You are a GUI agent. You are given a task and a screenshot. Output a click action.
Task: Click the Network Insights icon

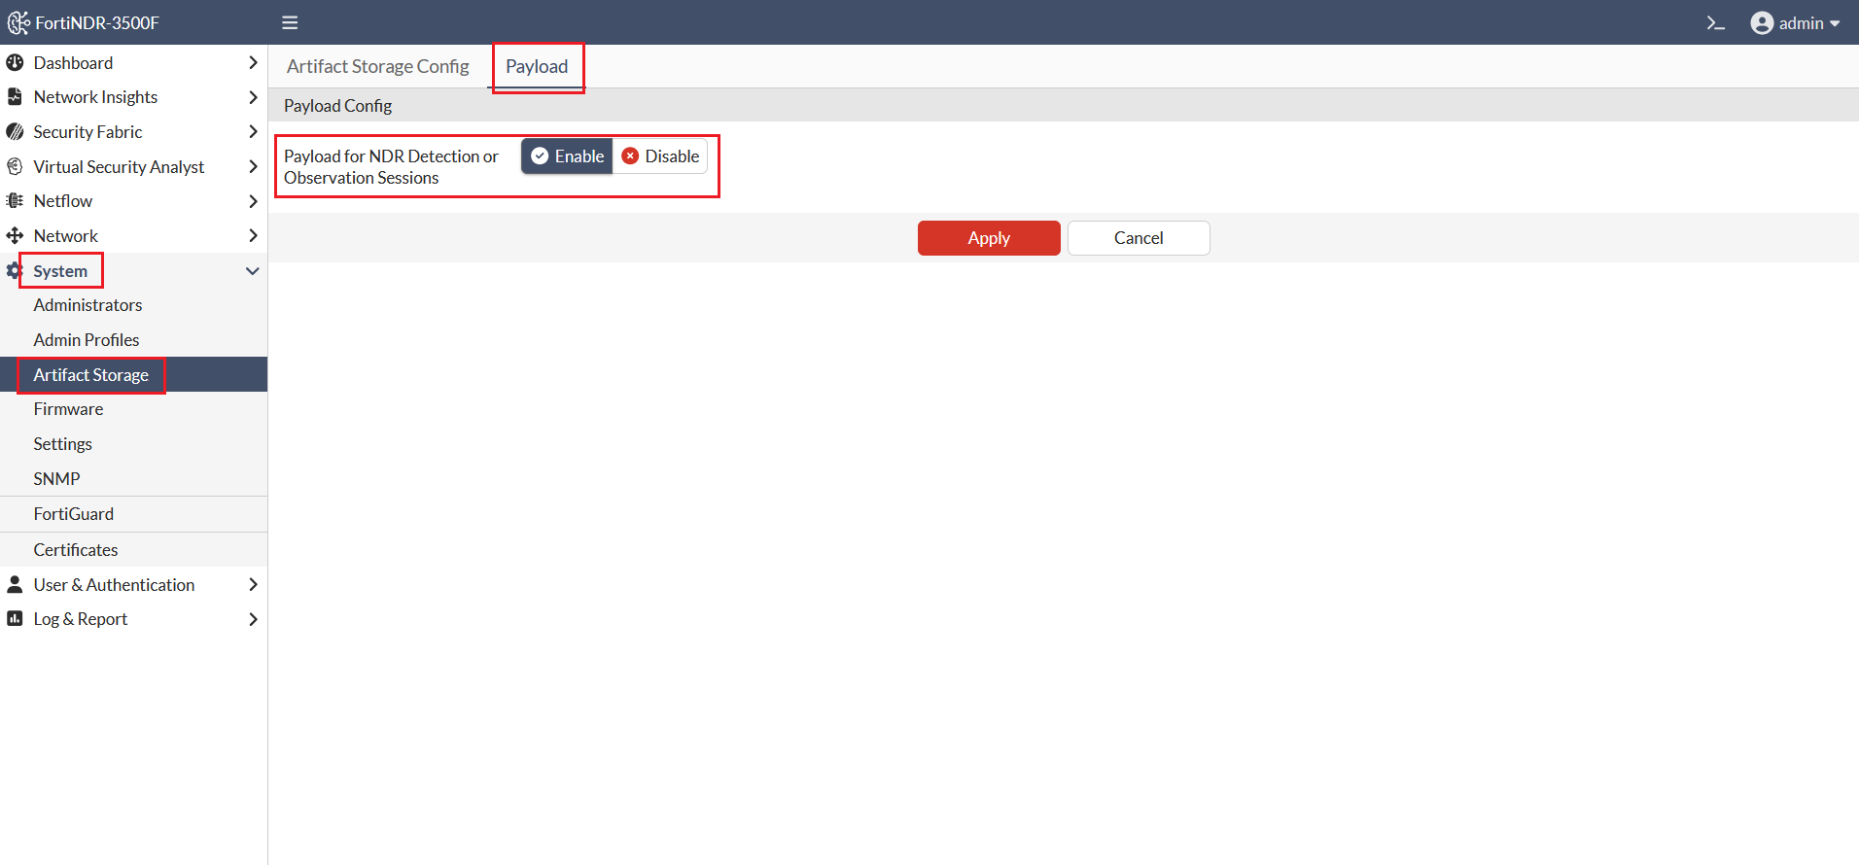(x=15, y=97)
